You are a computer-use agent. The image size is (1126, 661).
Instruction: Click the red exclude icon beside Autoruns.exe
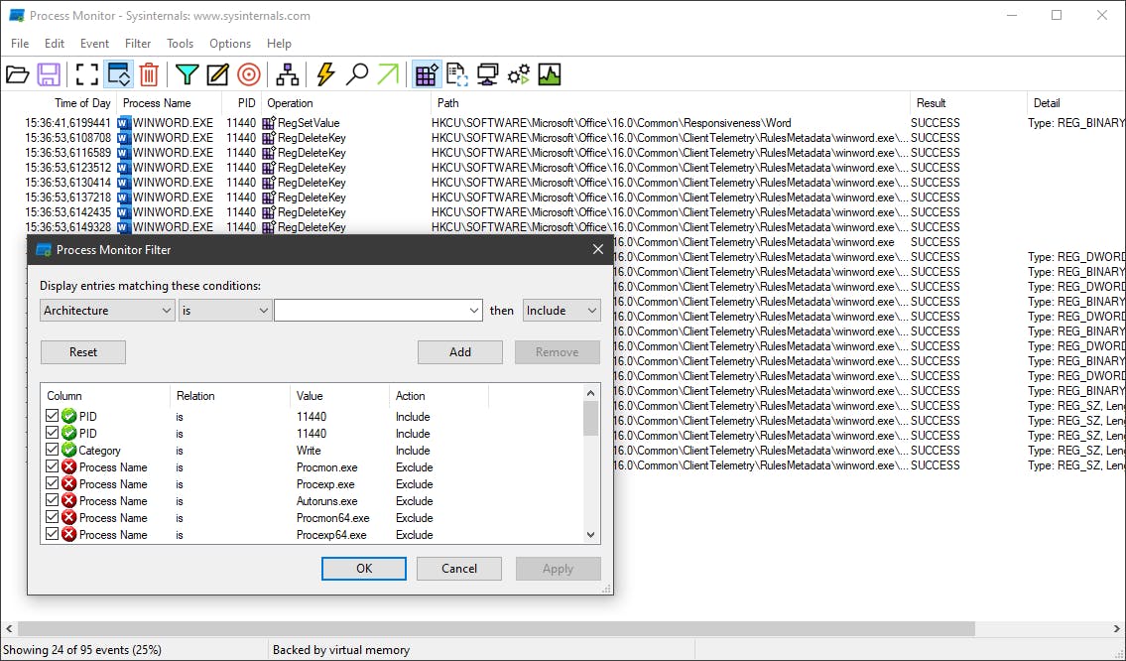[x=68, y=501]
